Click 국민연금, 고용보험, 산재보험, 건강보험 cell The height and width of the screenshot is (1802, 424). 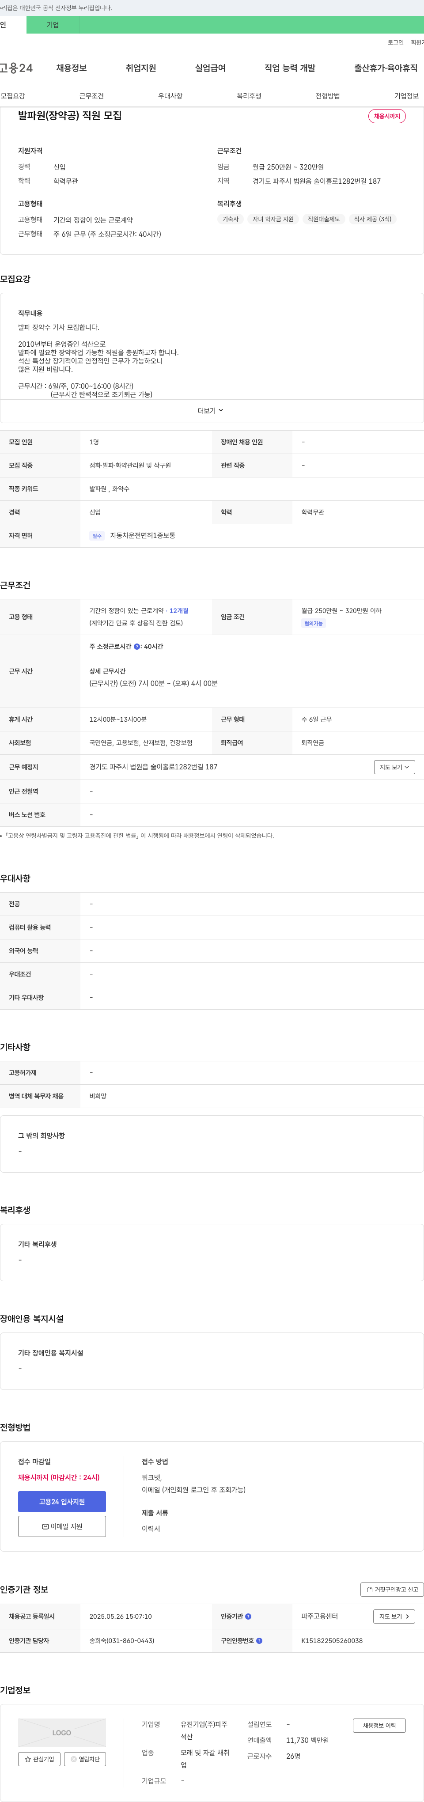[x=140, y=743]
